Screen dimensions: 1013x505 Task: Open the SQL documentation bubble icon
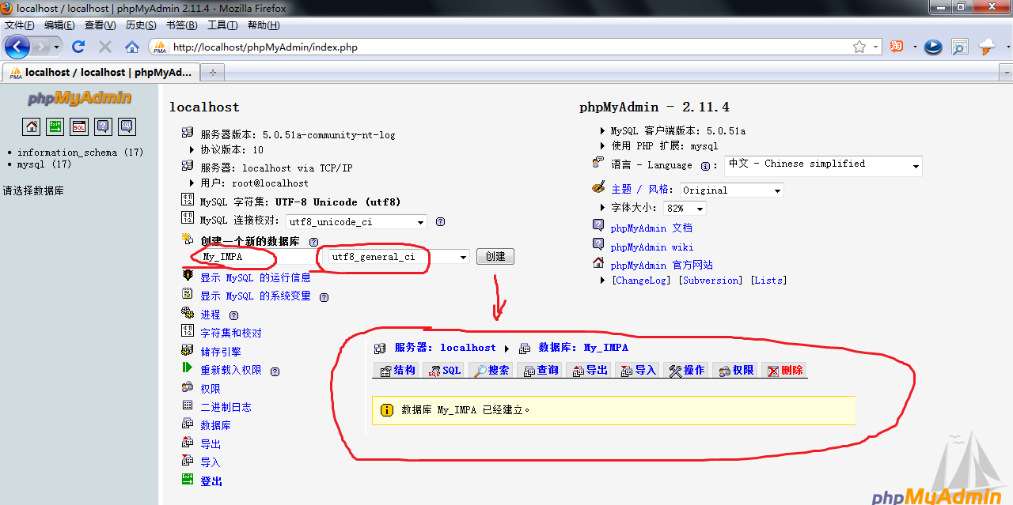[x=127, y=126]
